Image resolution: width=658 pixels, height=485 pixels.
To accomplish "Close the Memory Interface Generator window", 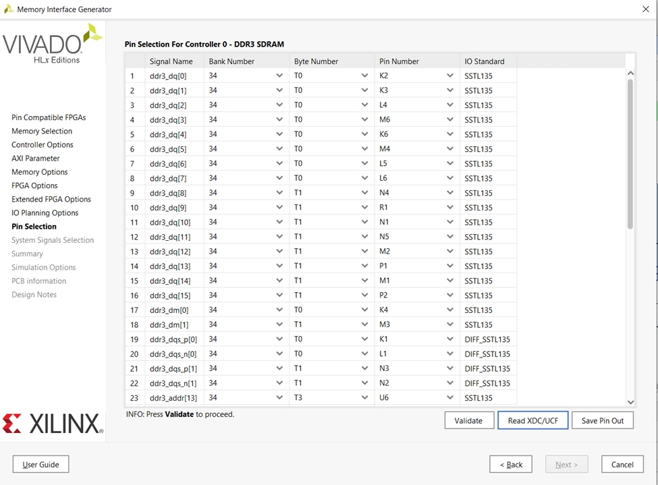I will [x=645, y=9].
